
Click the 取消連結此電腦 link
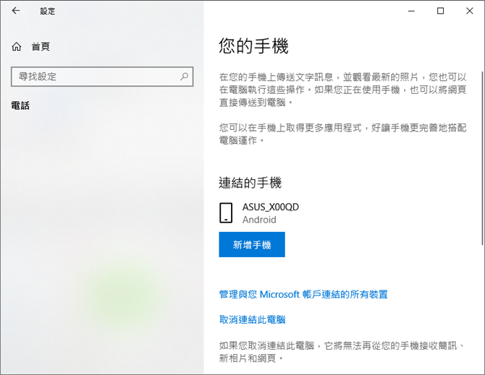click(x=252, y=319)
